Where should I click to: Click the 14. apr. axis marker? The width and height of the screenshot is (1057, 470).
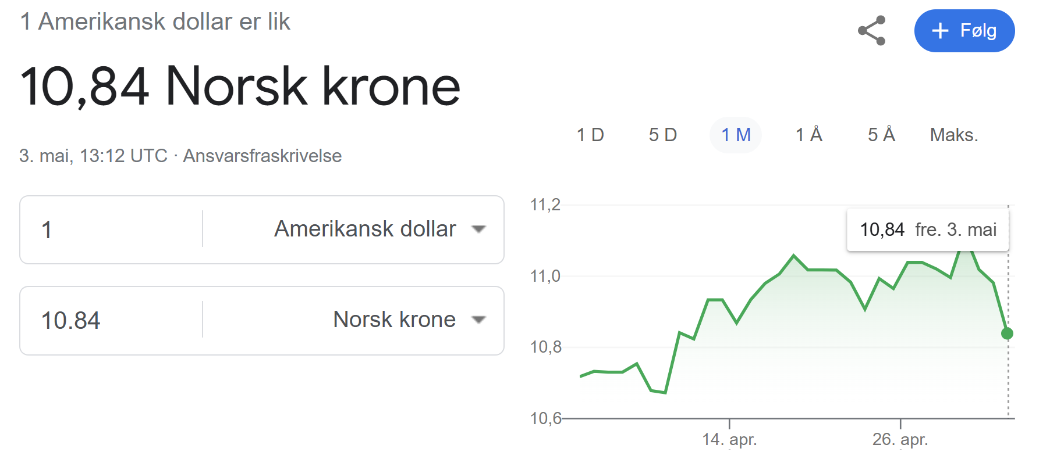[x=729, y=439]
